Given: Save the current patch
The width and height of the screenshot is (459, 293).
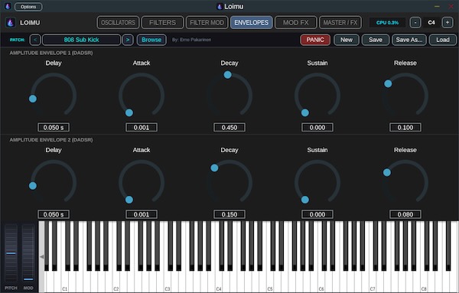Looking at the screenshot, I should pyautogui.click(x=376, y=40).
